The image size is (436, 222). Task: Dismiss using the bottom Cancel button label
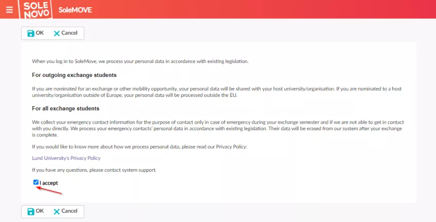click(x=69, y=211)
